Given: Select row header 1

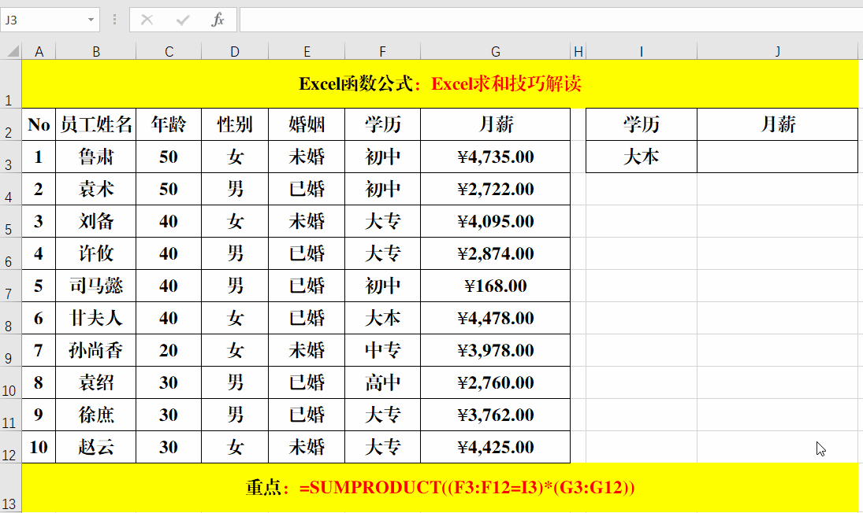Looking at the screenshot, I should click(x=9, y=83).
